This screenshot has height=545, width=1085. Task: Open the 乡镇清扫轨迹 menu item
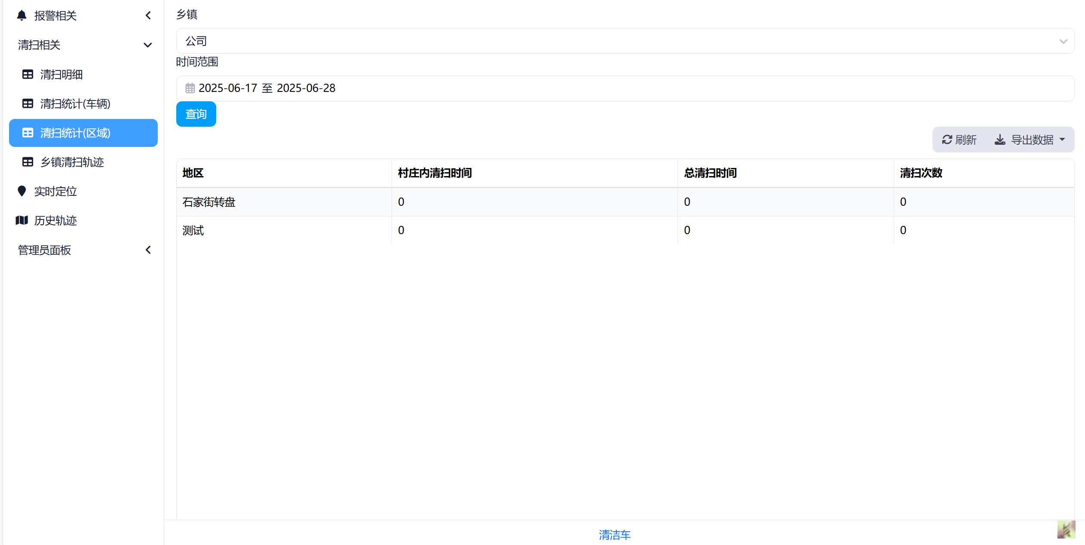(72, 162)
